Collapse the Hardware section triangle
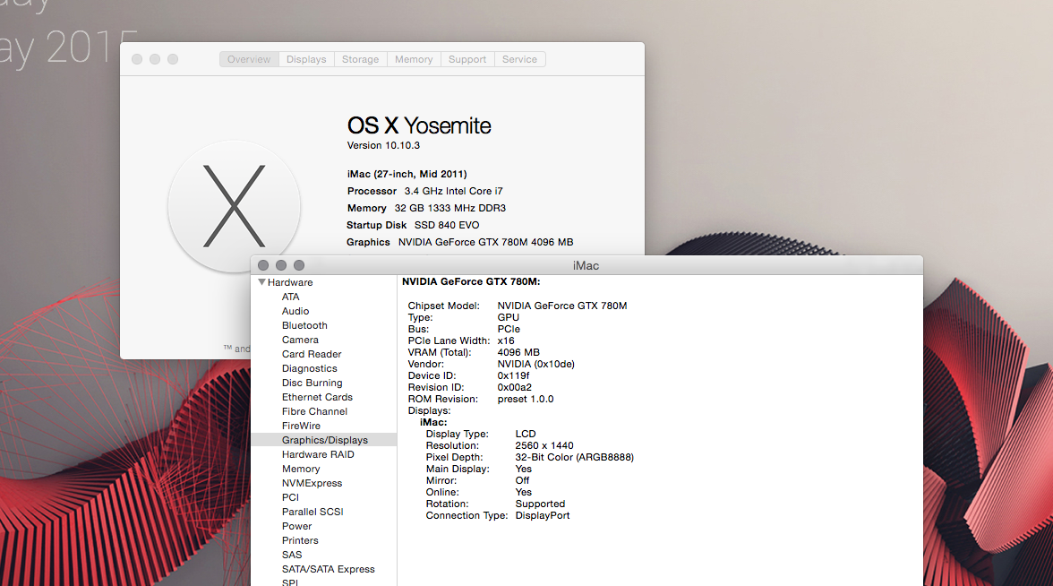1053x586 pixels. pyautogui.click(x=261, y=282)
